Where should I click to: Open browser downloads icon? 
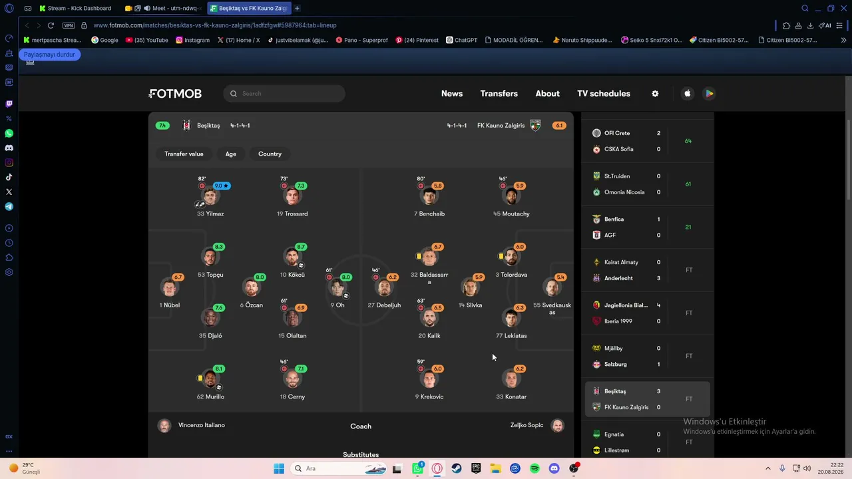810,25
